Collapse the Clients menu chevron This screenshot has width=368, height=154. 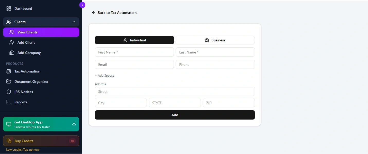[x=74, y=22]
